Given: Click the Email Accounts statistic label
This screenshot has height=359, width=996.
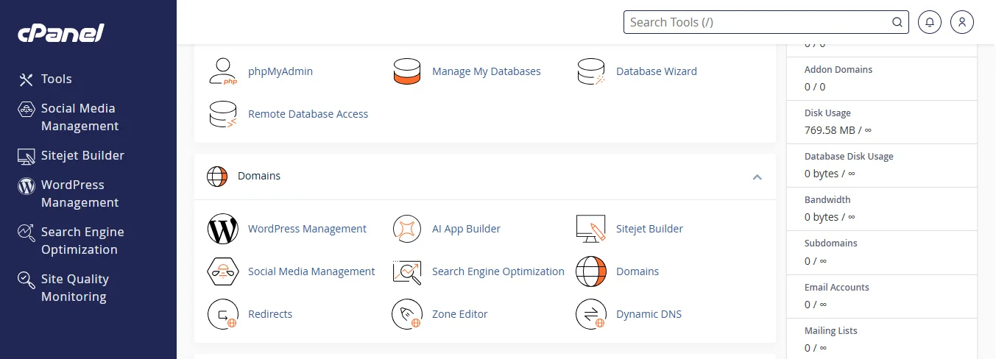Looking at the screenshot, I should point(837,288).
